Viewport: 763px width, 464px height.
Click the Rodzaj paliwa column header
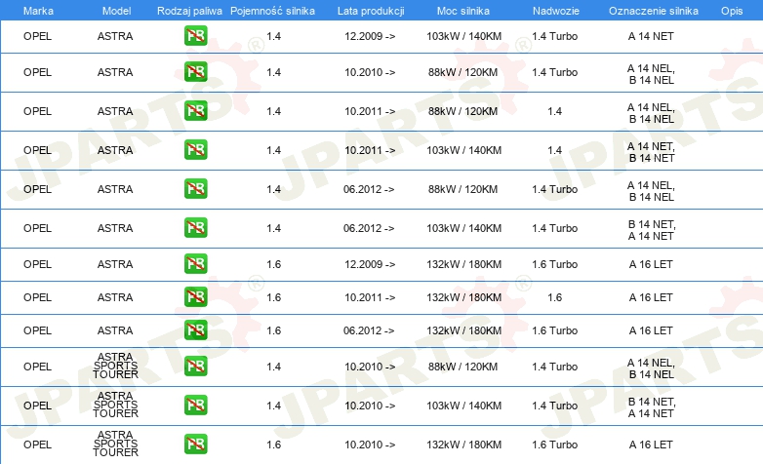pyautogui.click(x=189, y=11)
